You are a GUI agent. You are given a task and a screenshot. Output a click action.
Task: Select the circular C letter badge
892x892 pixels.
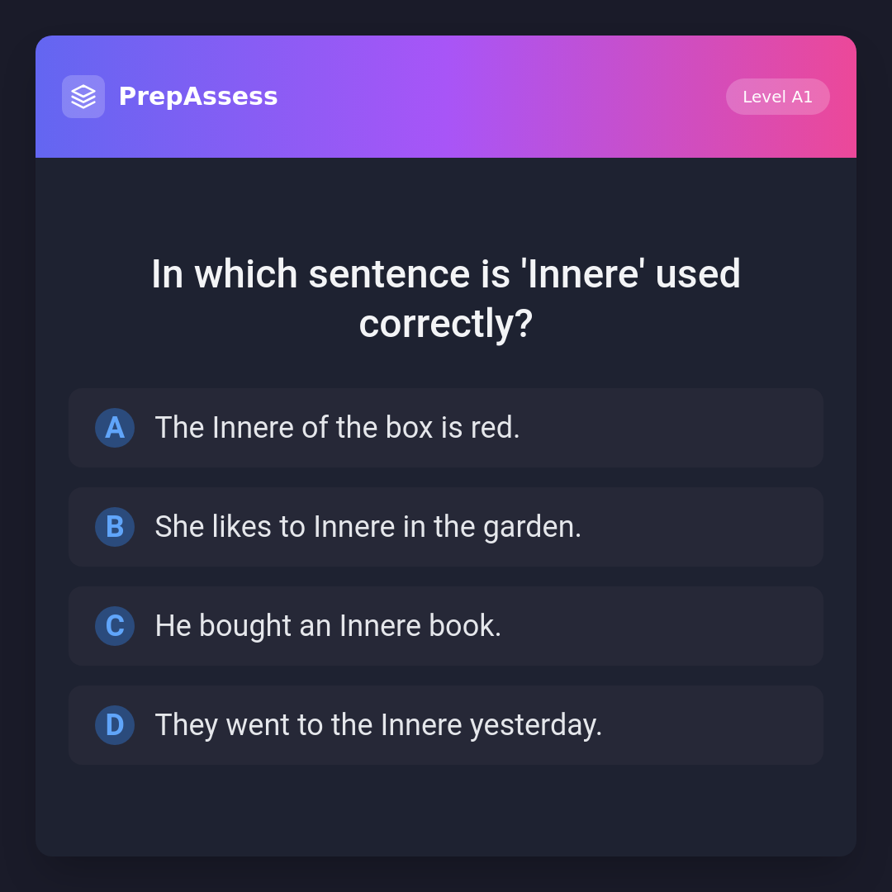tap(115, 626)
